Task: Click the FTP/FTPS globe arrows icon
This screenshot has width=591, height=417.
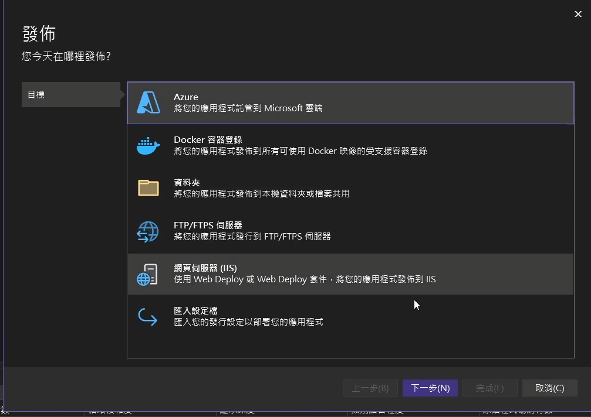Action: point(148,231)
